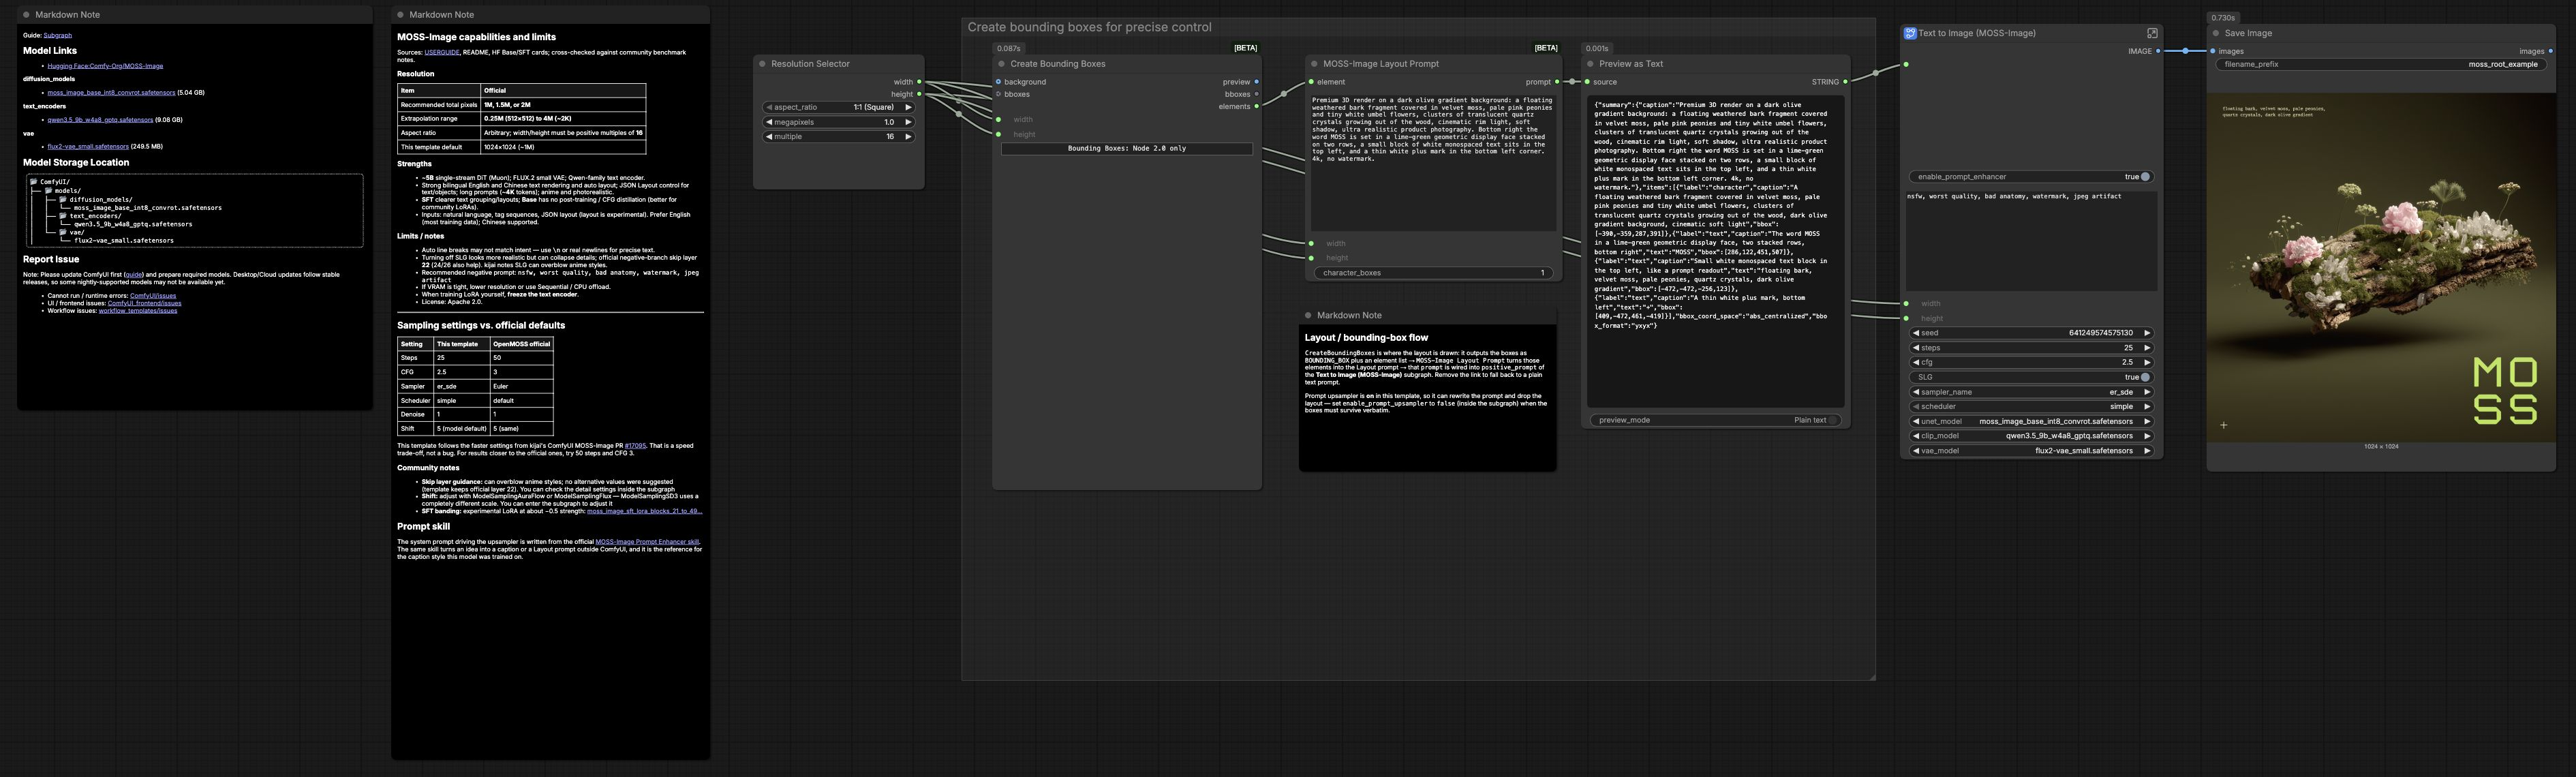The width and height of the screenshot is (2576, 777).
Task: Click the STRING output port on Preview as Text
Action: click(x=1845, y=82)
